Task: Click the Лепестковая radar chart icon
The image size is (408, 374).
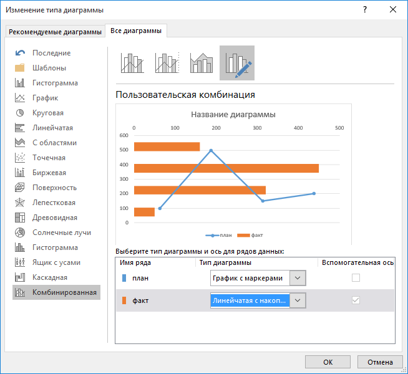Action: pyautogui.click(x=20, y=203)
